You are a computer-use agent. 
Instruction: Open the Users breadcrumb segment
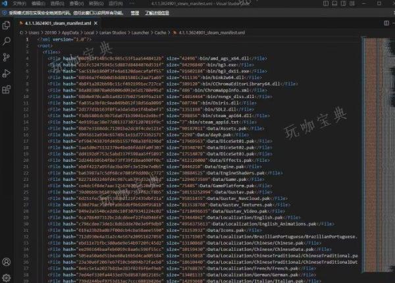click(34, 33)
